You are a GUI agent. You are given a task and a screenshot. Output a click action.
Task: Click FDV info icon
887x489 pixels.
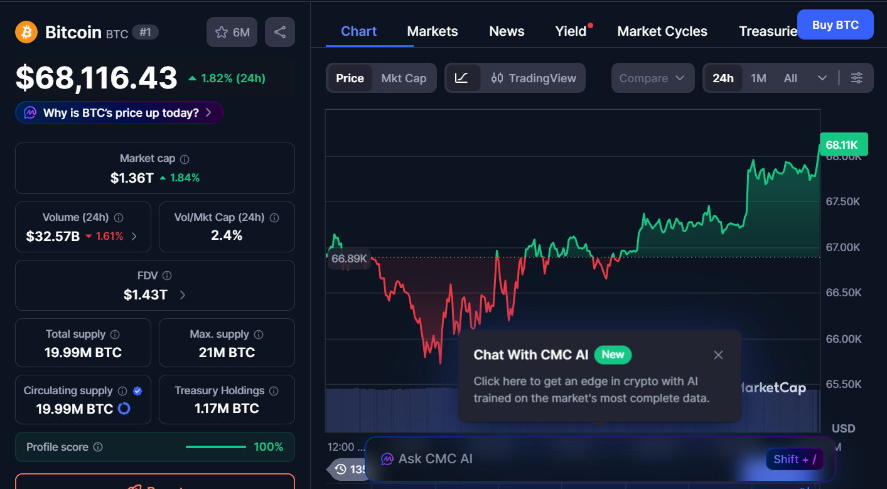click(167, 276)
